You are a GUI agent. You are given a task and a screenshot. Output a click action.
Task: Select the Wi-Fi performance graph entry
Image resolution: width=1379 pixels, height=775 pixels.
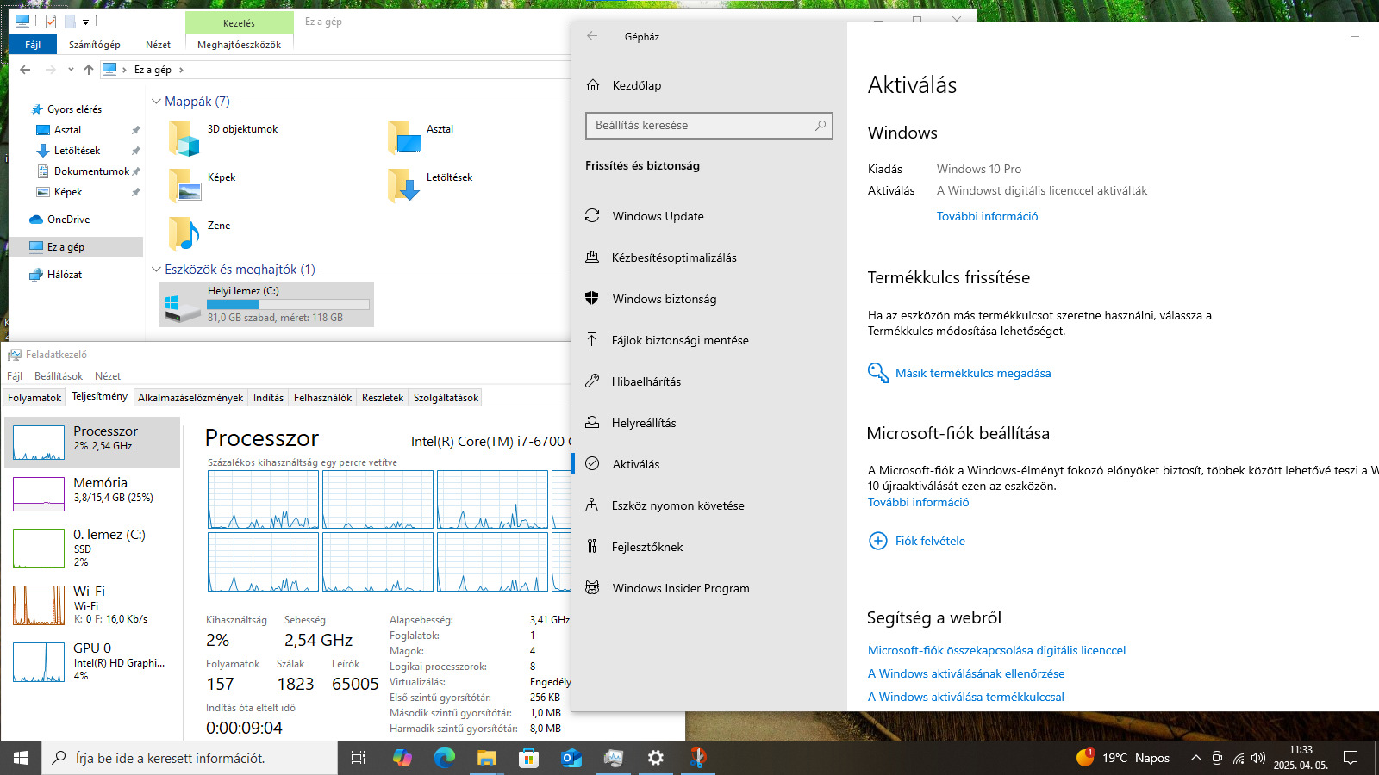tap(92, 604)
